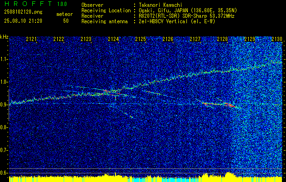
Task: Click the 1.0 frequency axis label
Action: pos(4,82)
